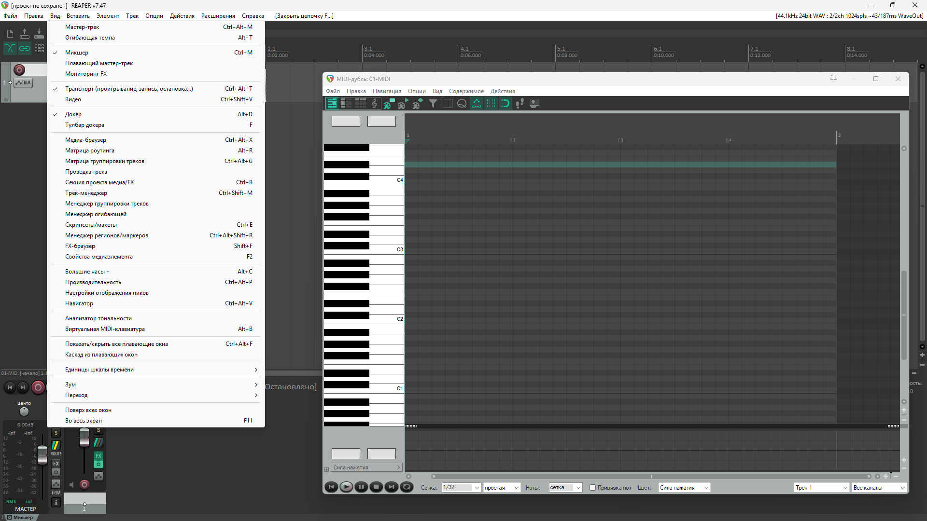Open the quantize tool icon

pyautogui.click(x=462, y=103)
